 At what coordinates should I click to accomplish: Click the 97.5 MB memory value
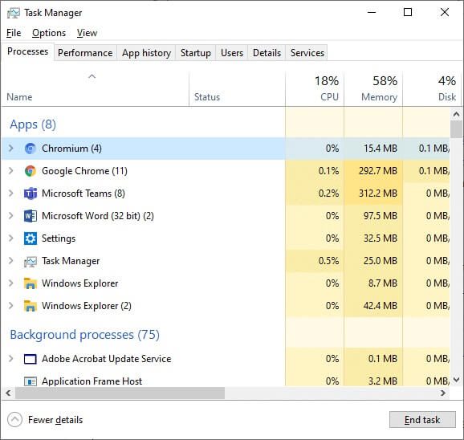(381, 216)
